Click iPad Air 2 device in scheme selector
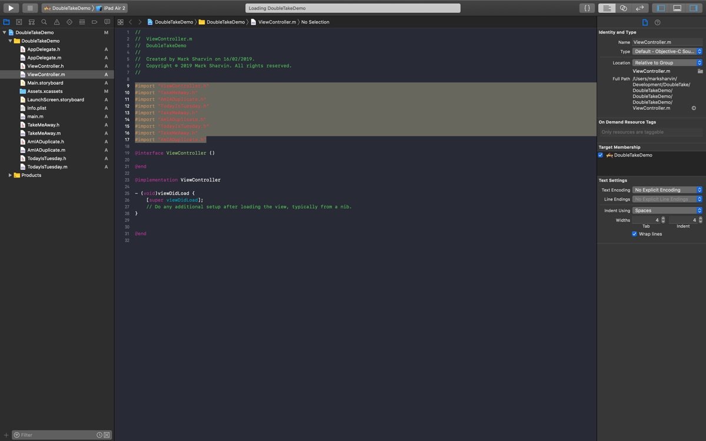The width and height of the screenshot is (706, 441). (x=112, y=8)
